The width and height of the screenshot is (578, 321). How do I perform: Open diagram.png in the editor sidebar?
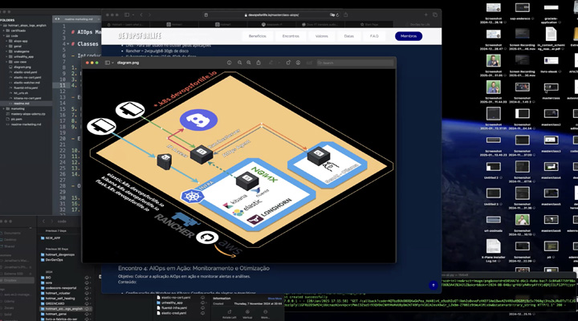pos(22,67)
